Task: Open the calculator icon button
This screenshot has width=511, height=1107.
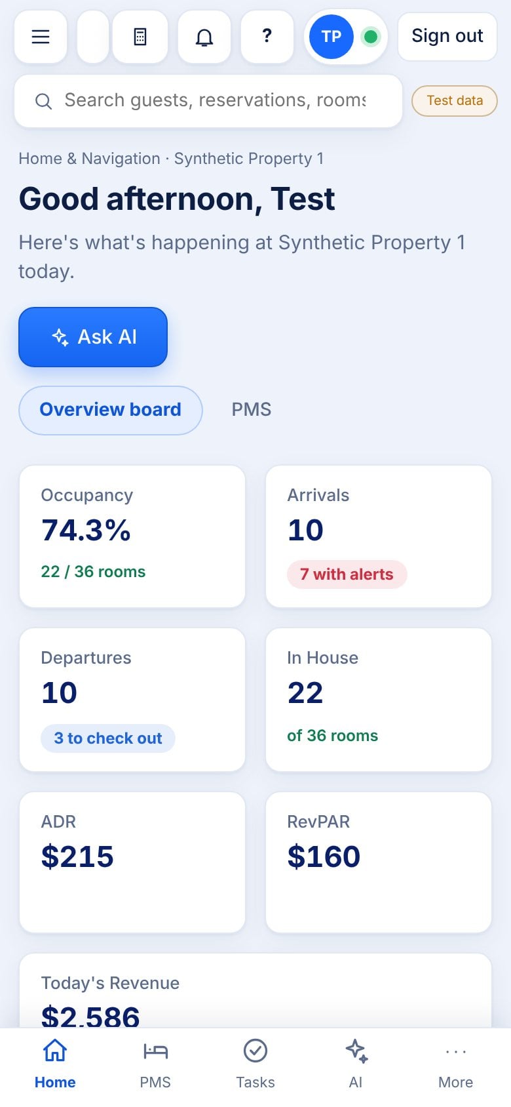Action: [x=140, y=37]
